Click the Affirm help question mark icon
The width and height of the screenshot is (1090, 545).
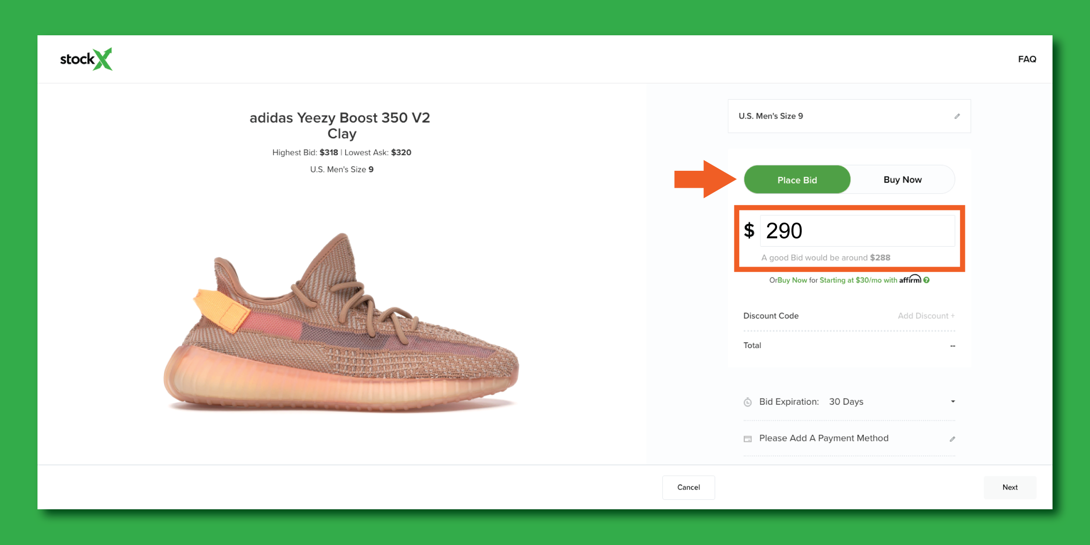[927, 280]
